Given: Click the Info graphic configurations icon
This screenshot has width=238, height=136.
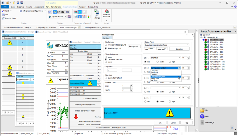Looking at the screenshot, I should coord(21,11).
